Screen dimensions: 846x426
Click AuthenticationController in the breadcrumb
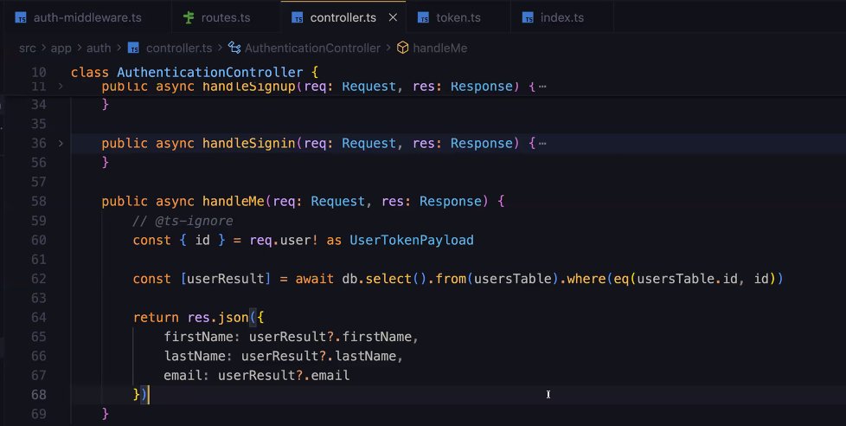click(x=312, y=48)
